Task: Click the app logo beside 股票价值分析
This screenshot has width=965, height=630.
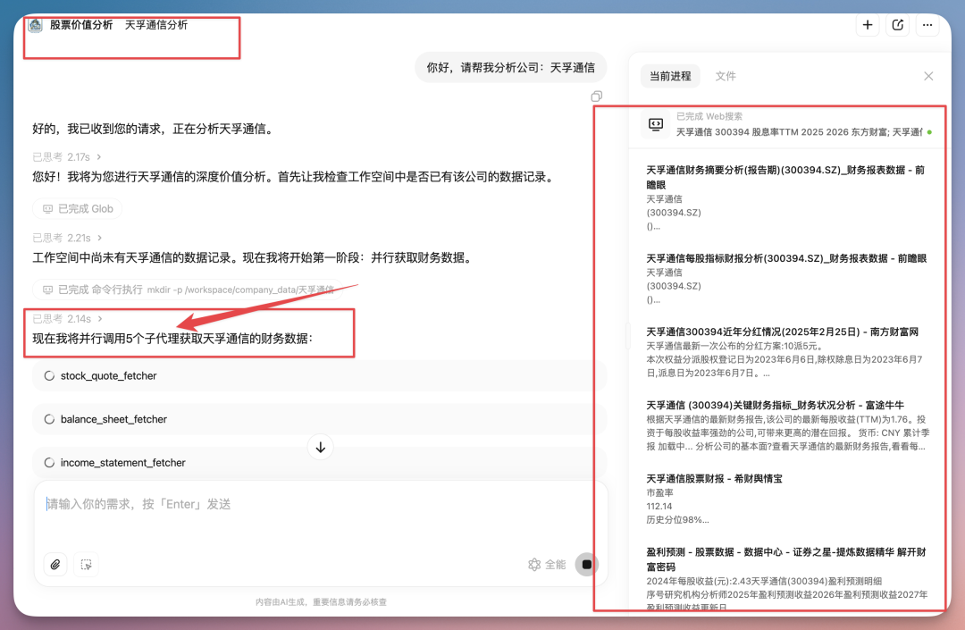Action: click(35, 25)
